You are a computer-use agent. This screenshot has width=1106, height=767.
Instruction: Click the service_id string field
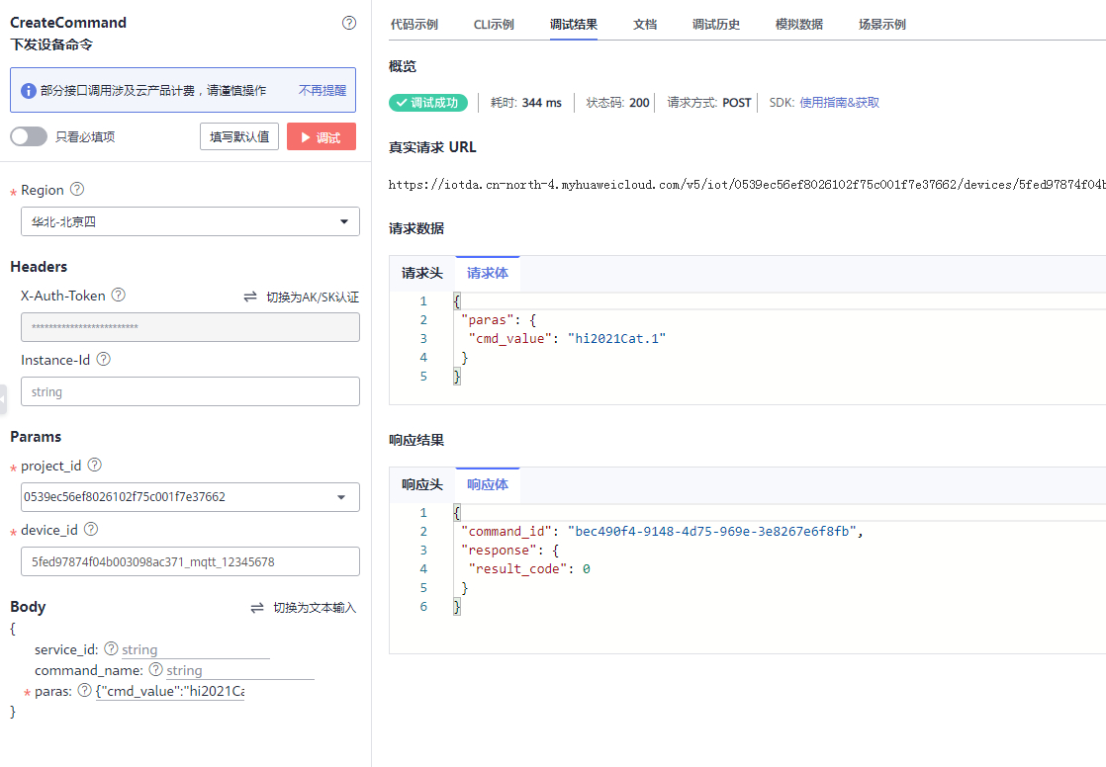coord(196,649)
